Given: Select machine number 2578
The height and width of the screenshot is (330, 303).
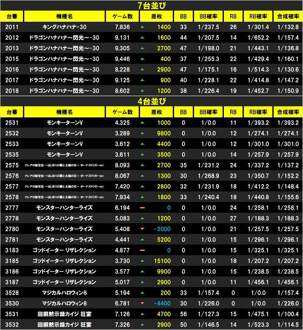Looking at the screenshot, I should [x=12, y=197].
